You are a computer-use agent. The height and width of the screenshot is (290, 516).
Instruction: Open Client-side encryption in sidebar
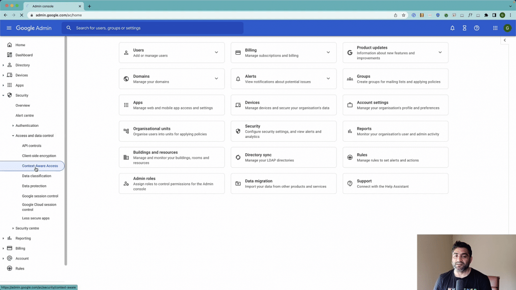pyautogui.click(x=39, y=156)
